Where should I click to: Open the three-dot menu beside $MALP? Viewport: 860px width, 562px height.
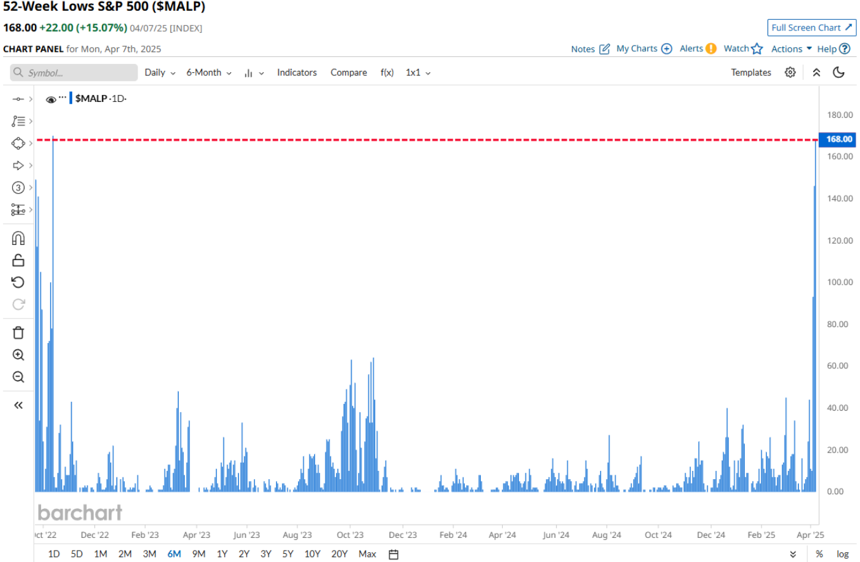pyautogui.click(x=62, y=97)
